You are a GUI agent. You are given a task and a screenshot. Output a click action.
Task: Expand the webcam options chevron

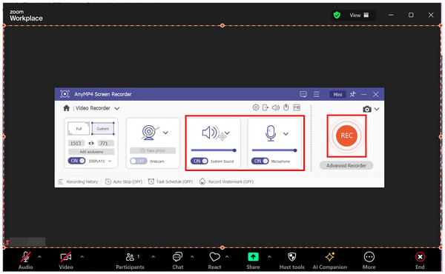[165, 133]
